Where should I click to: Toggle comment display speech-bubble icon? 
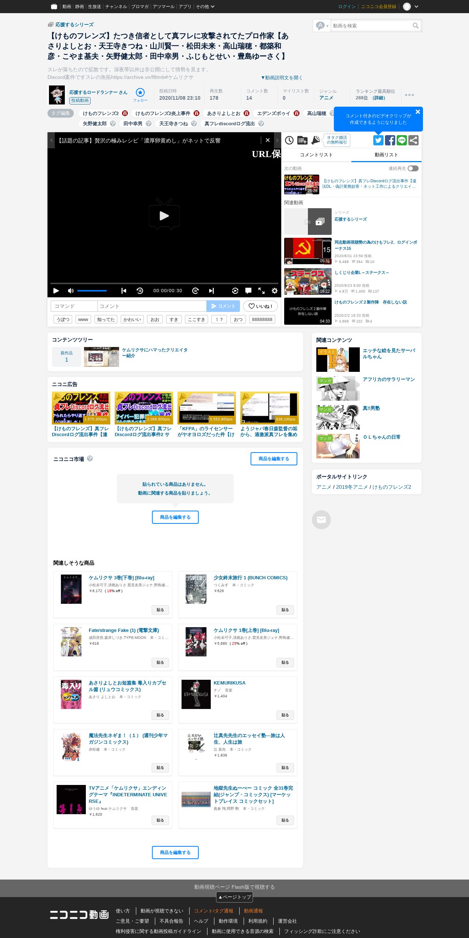pos(248,291)
